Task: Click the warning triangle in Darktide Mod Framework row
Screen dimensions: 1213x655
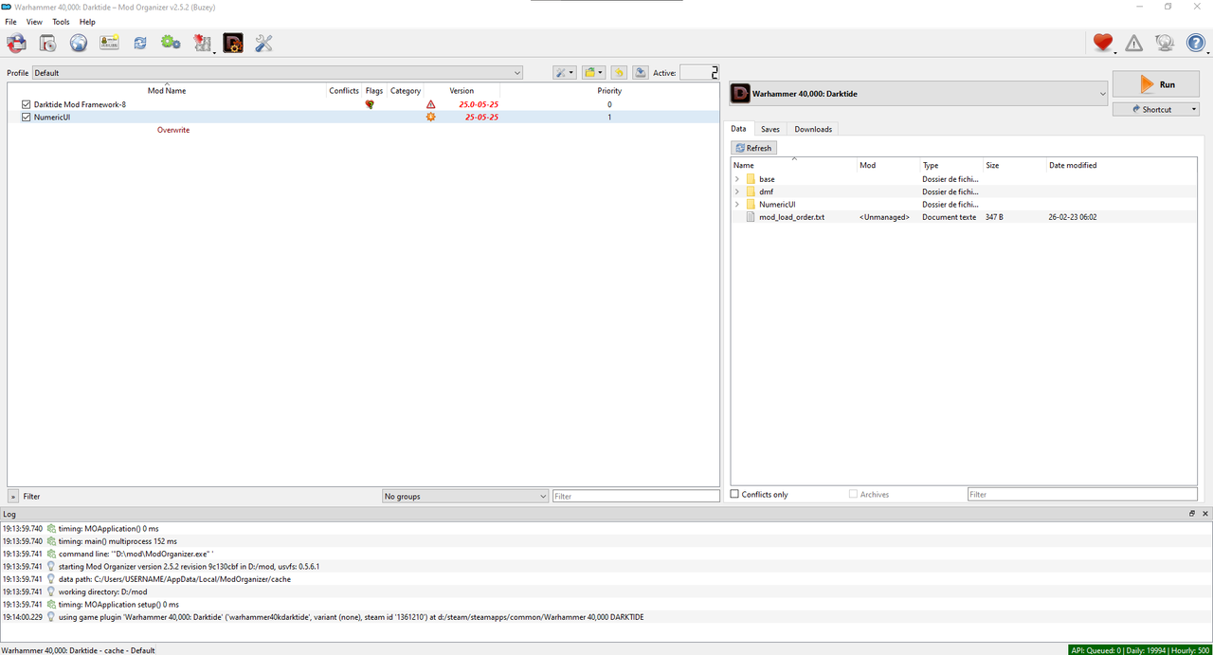Action: (x=431, y=104)
